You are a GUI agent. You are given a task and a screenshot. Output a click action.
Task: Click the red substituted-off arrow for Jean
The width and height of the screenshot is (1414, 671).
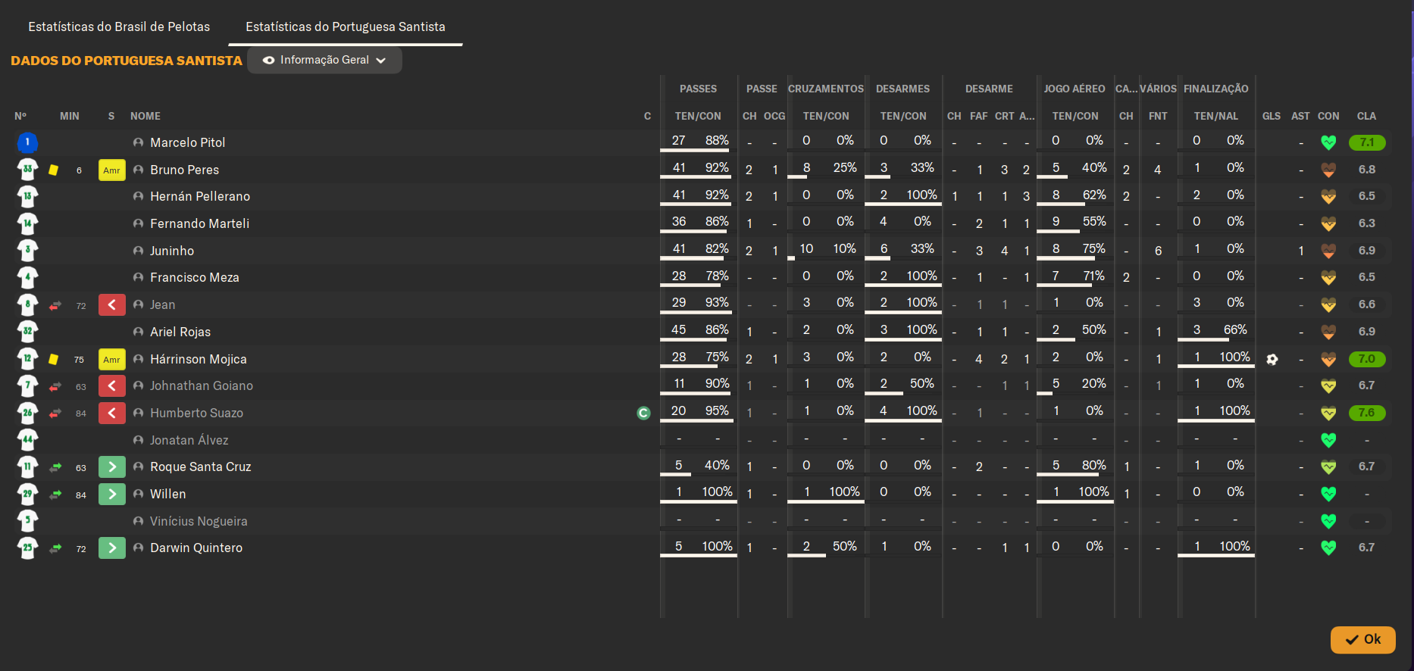click(112, 305)
